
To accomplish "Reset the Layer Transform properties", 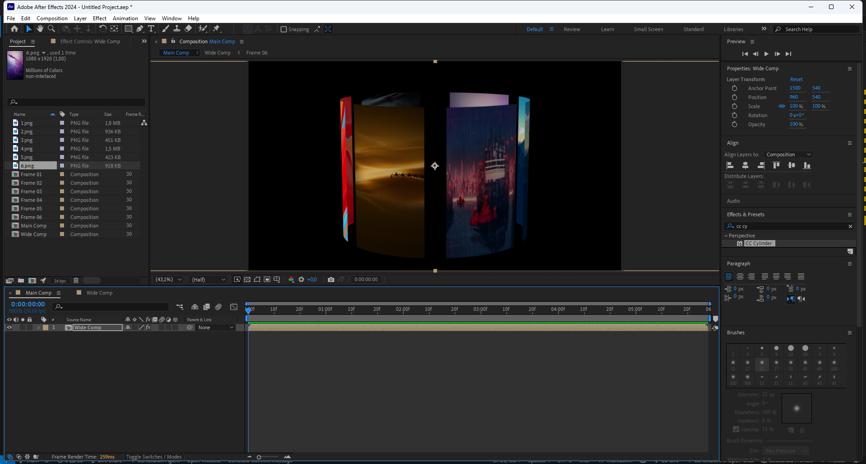I will coord(796,79).
